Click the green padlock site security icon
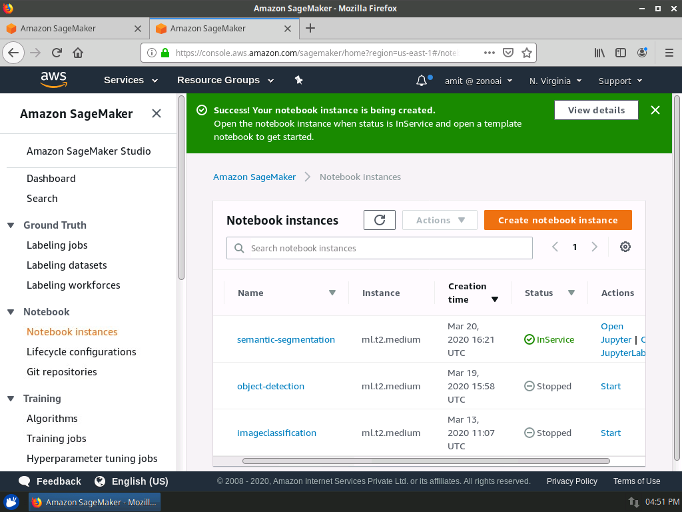682x512 pixels. (x=165, y=53)
